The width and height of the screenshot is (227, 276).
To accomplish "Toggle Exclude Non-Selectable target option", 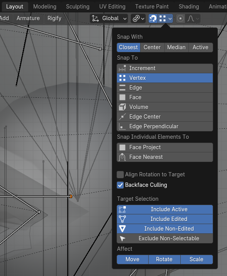I will (x=165, y=238).
